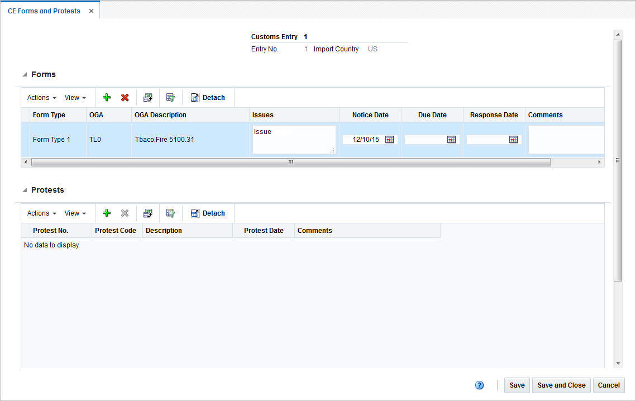Select the CE Forms and Protests tab
Viewport: 636px width, 401px height.
44,11
